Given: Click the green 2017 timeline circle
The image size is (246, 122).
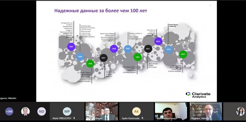Looking at the screenshot, I should click(x=183, y=54).
